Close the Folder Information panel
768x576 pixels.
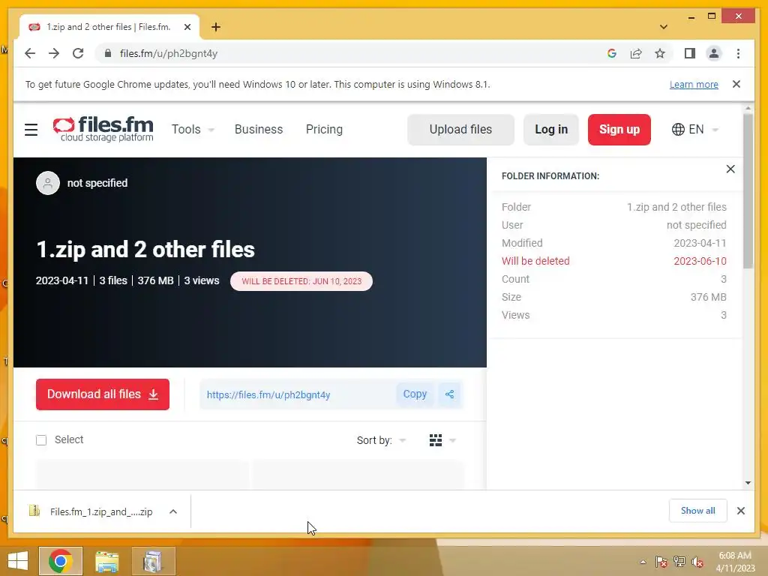pyautogui.click(x=730, y=169)
